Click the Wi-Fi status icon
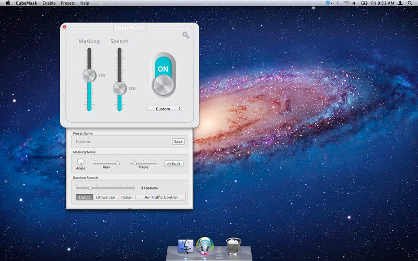This screenshot has width=418, height=261. point(346,3)
